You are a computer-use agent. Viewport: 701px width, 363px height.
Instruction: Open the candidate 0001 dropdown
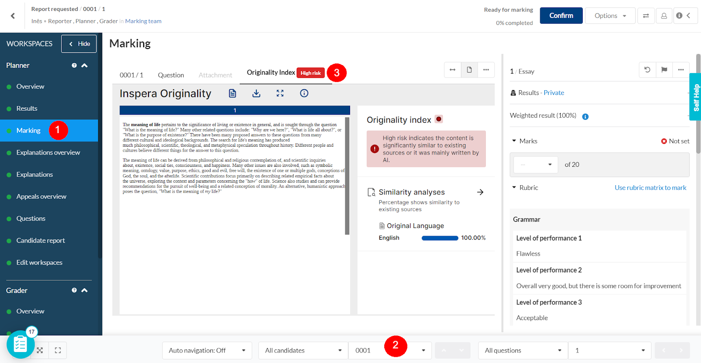(390, 350)
